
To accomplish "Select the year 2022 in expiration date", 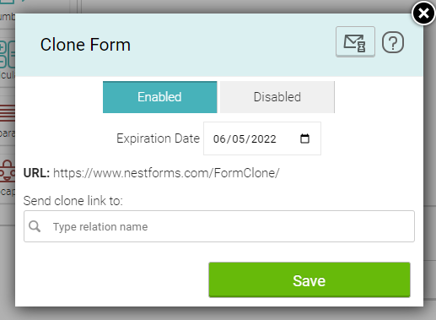I will click(264, 139).
